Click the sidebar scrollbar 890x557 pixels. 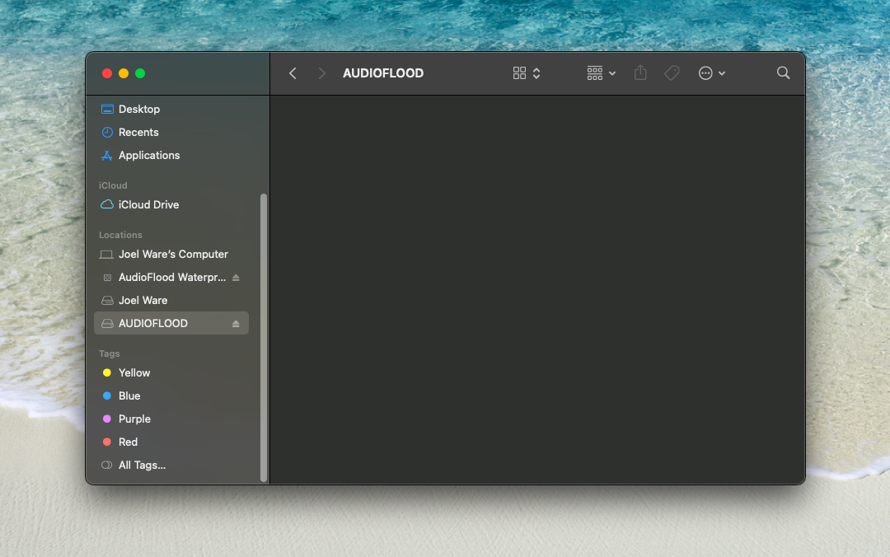pos(264,338)
